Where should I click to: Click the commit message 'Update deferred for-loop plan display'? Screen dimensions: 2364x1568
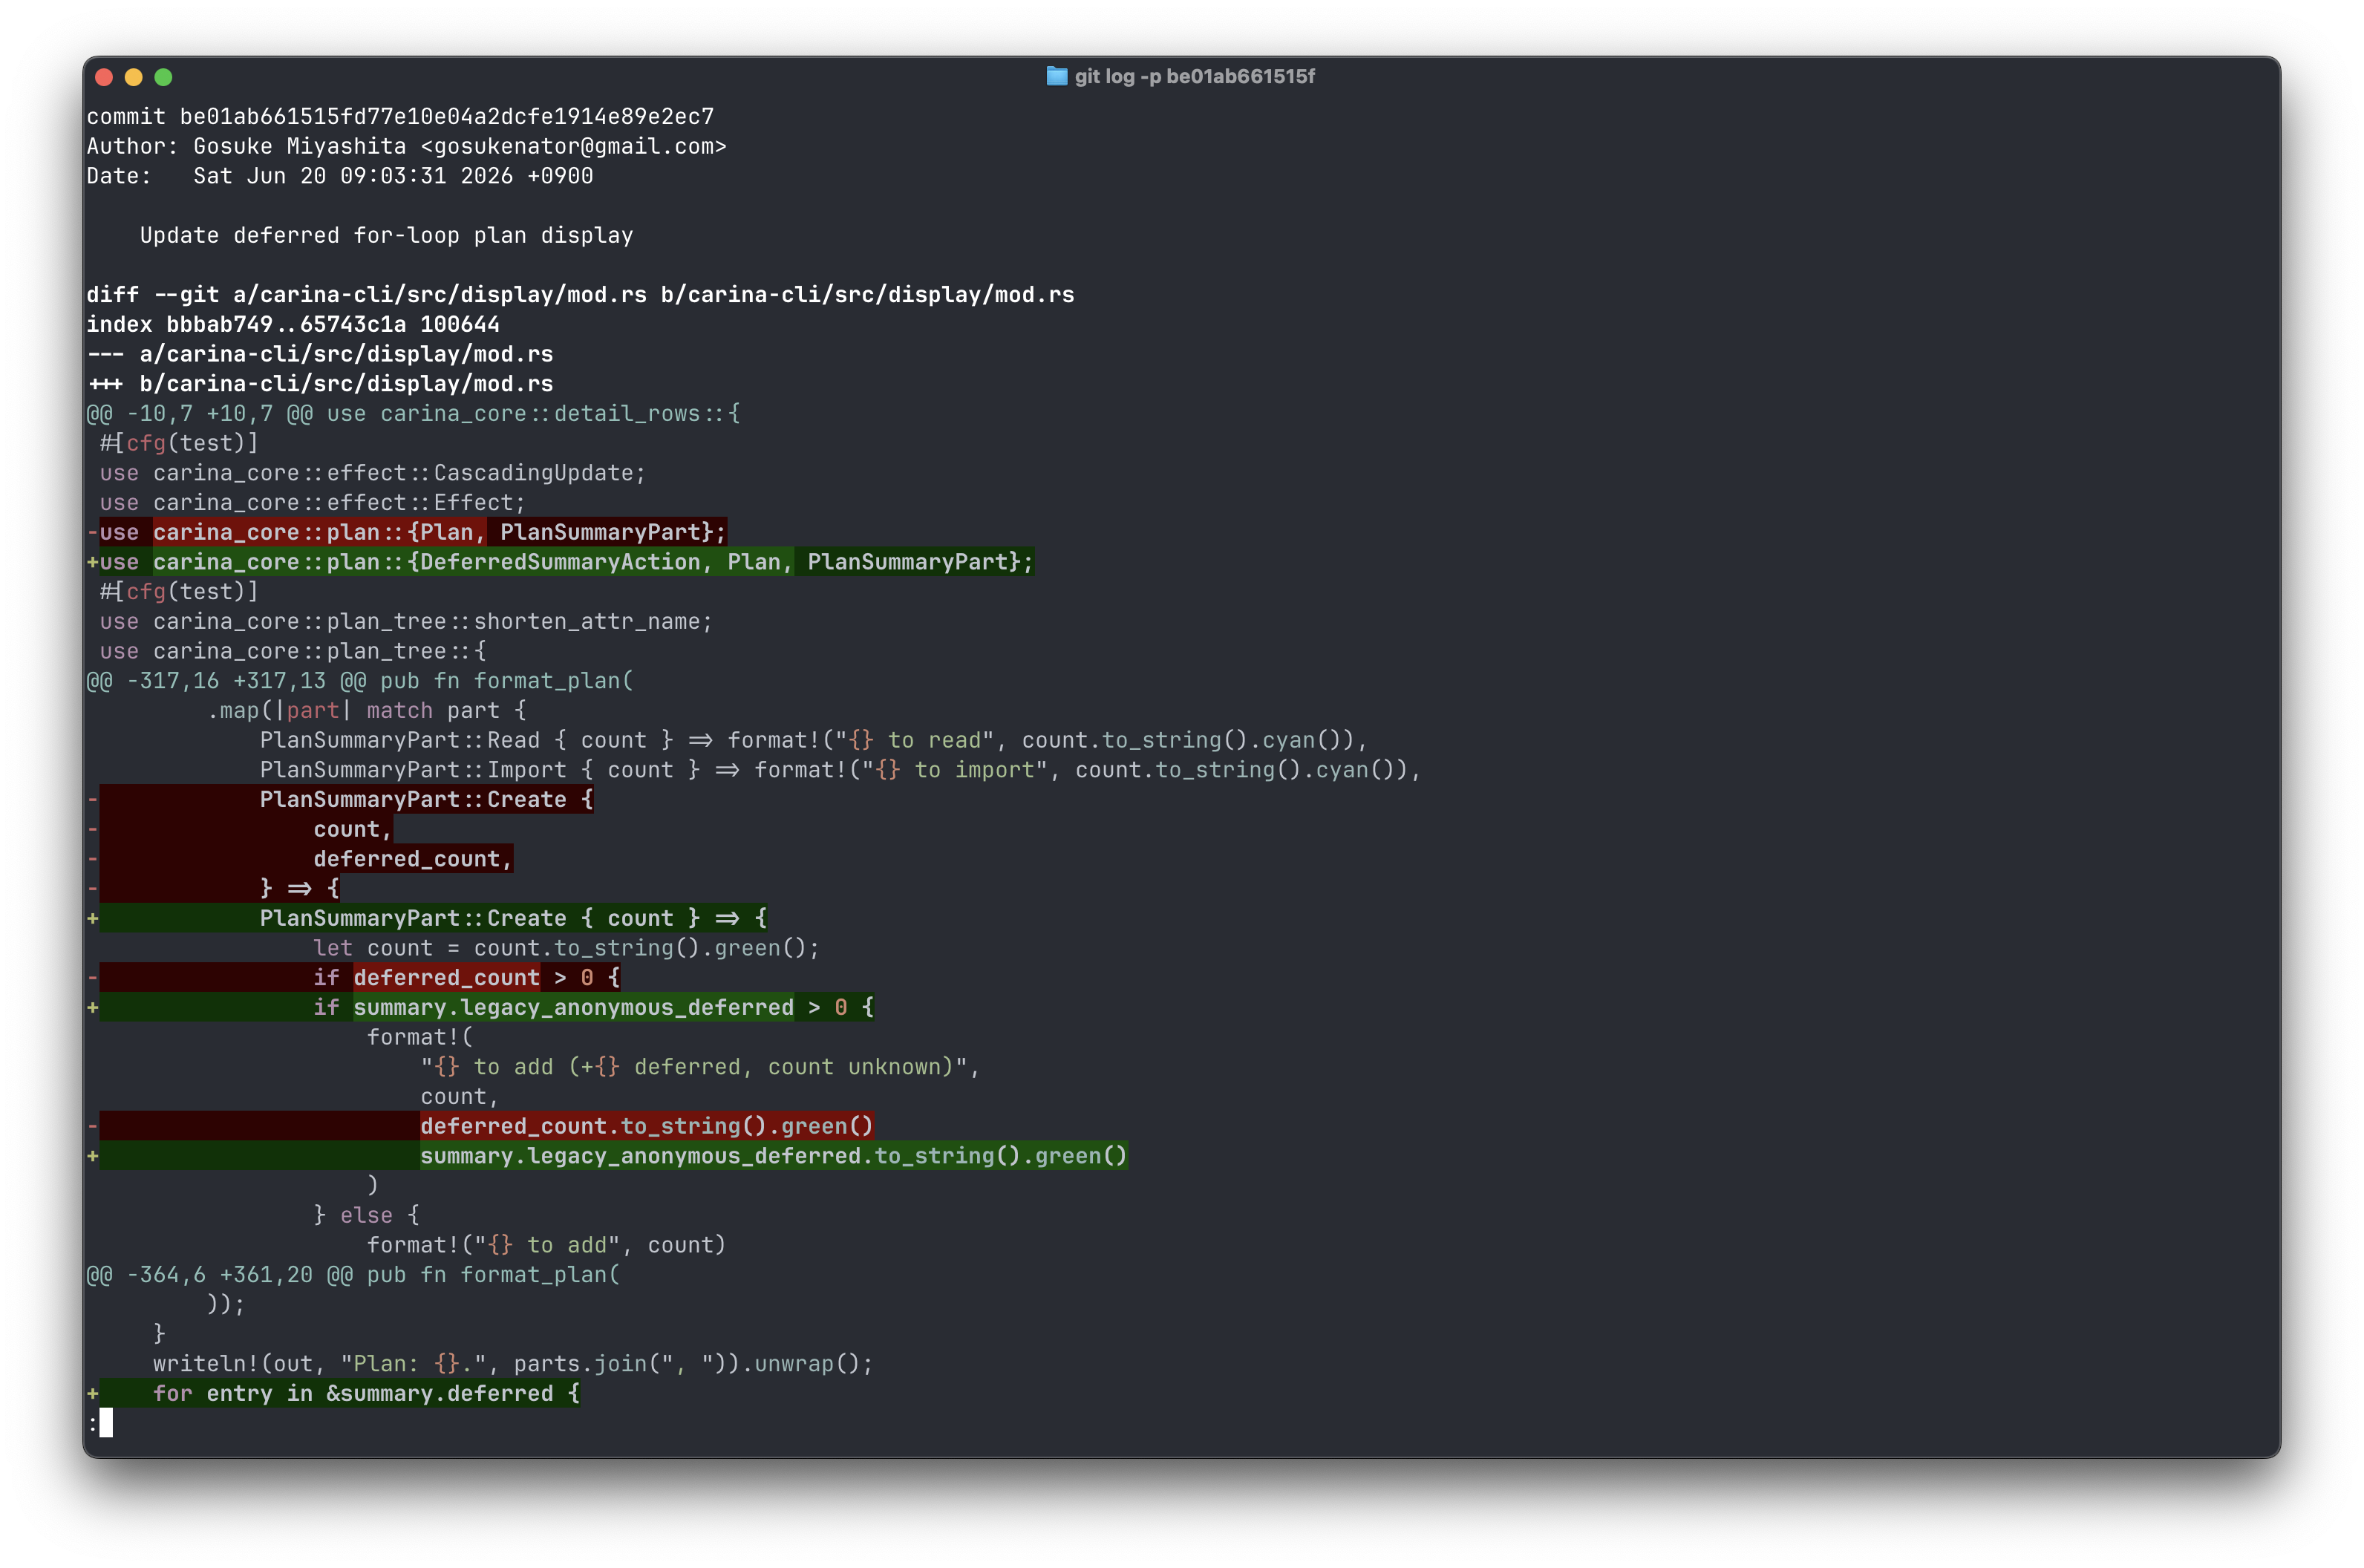[x=386, y=235]
